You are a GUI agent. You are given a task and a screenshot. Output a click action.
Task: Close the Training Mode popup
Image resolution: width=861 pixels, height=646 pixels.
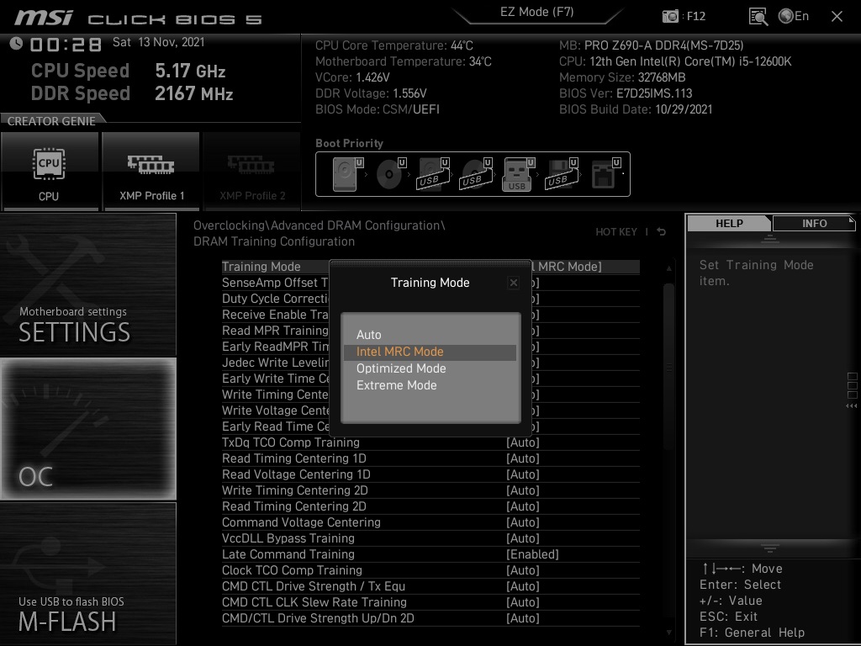[x=514, y=283]
